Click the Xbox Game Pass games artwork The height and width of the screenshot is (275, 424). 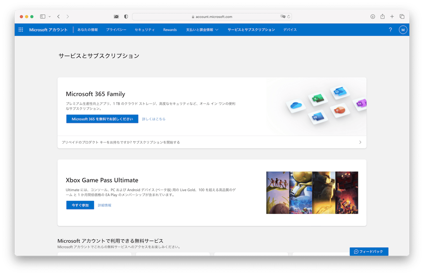[312, 192]
